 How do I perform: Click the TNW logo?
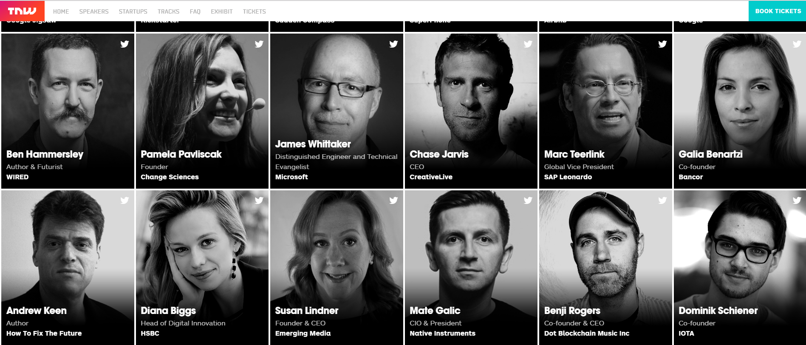coord(22,11)
